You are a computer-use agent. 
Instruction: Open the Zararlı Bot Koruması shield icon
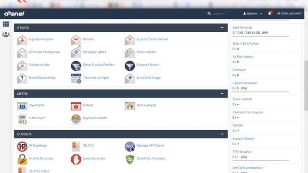pyautogui.click(x=129, y=159)
